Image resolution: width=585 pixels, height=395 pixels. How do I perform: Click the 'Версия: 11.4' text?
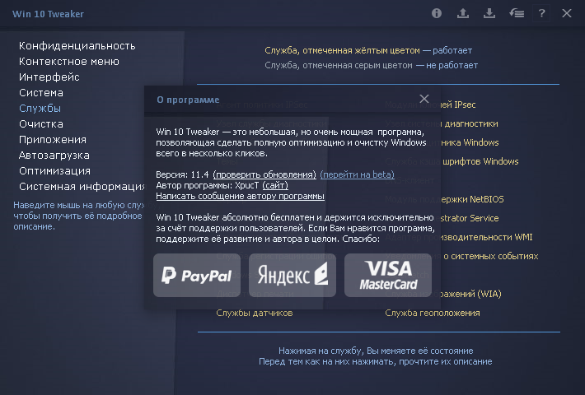tap(182, 174)
